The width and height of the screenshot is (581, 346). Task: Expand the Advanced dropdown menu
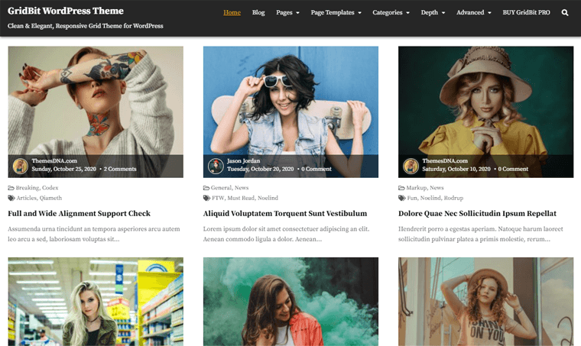click(473, 12)
